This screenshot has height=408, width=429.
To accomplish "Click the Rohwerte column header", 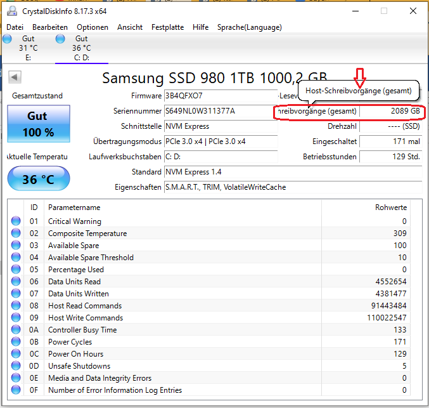I will coord(366,207).
